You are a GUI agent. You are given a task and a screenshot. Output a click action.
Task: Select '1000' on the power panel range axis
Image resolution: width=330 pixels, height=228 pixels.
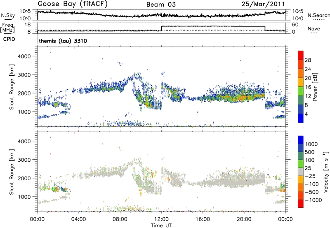24,112
